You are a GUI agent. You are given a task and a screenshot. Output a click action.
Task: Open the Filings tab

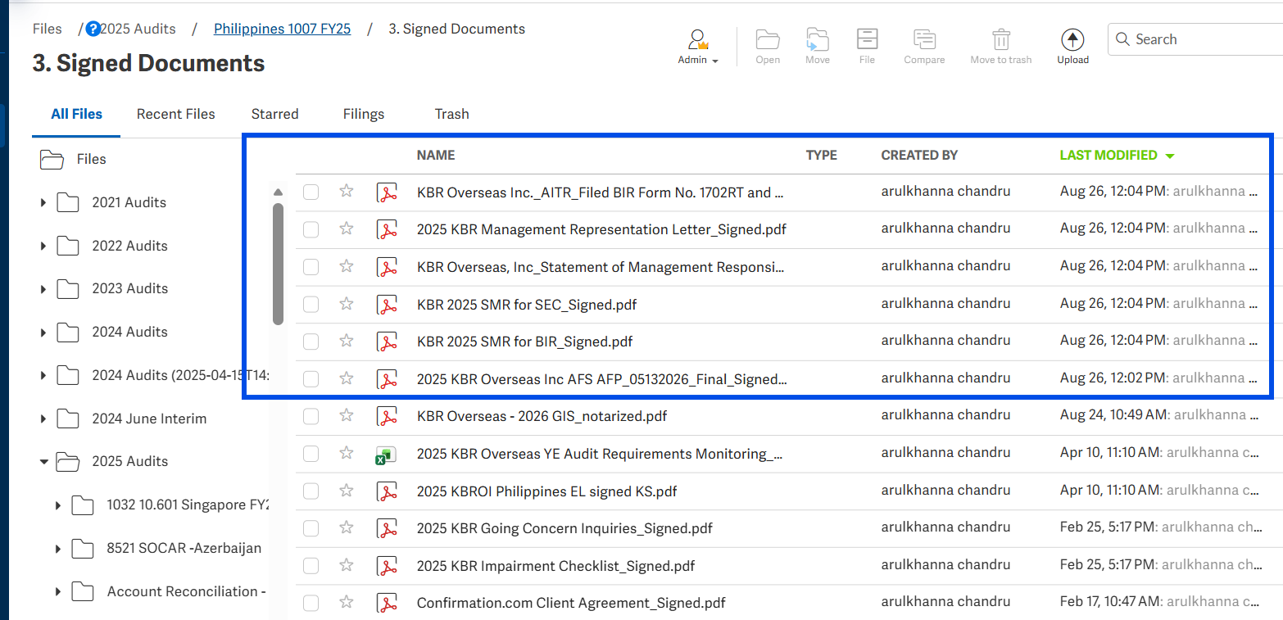[364, 114]
